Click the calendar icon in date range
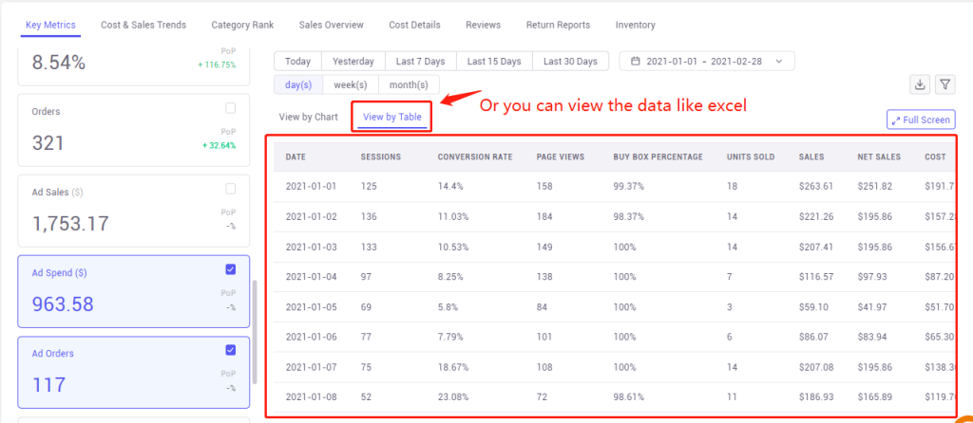 coord(635,62)
